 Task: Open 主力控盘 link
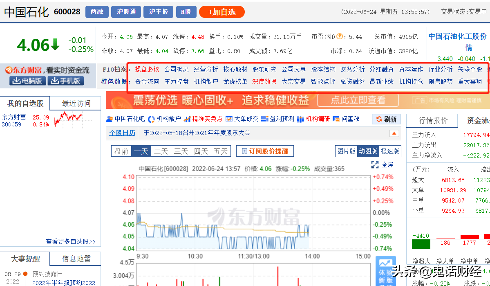pos(177,82)
